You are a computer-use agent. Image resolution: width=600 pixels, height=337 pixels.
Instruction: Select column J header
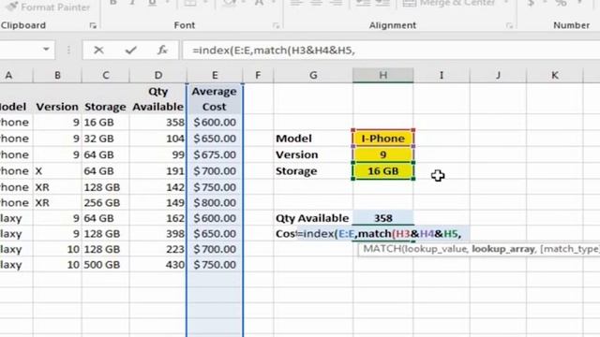[498, 75]
